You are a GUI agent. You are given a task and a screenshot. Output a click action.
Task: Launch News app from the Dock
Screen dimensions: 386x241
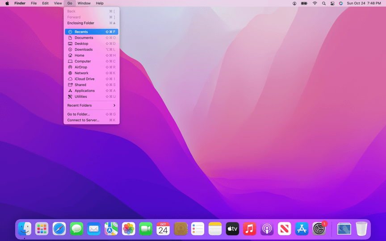(284, 229)
